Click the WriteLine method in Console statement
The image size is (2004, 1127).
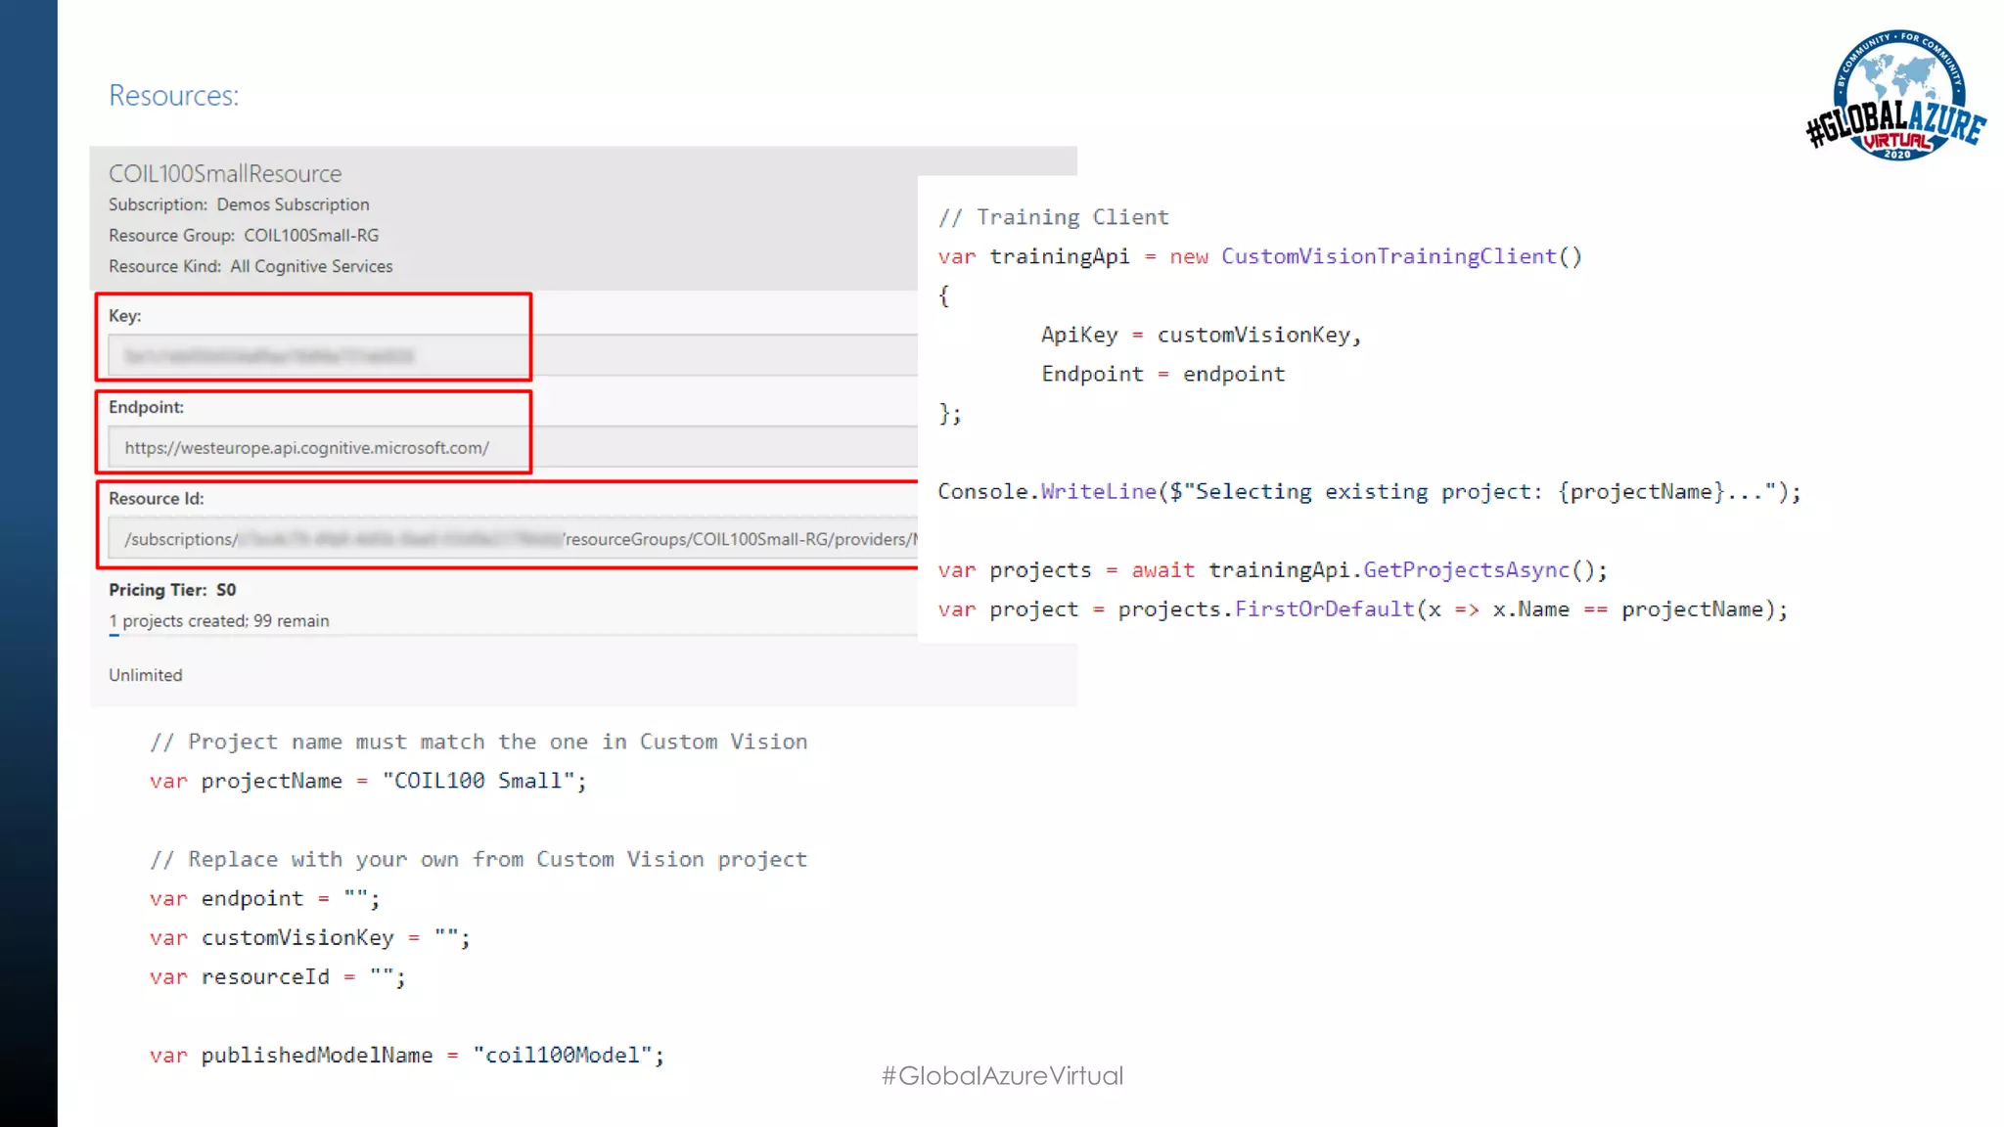(1098, 492)
